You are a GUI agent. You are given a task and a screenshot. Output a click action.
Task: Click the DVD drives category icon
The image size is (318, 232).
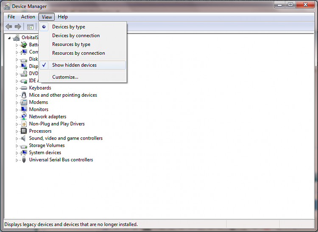[x=24, y=73]
